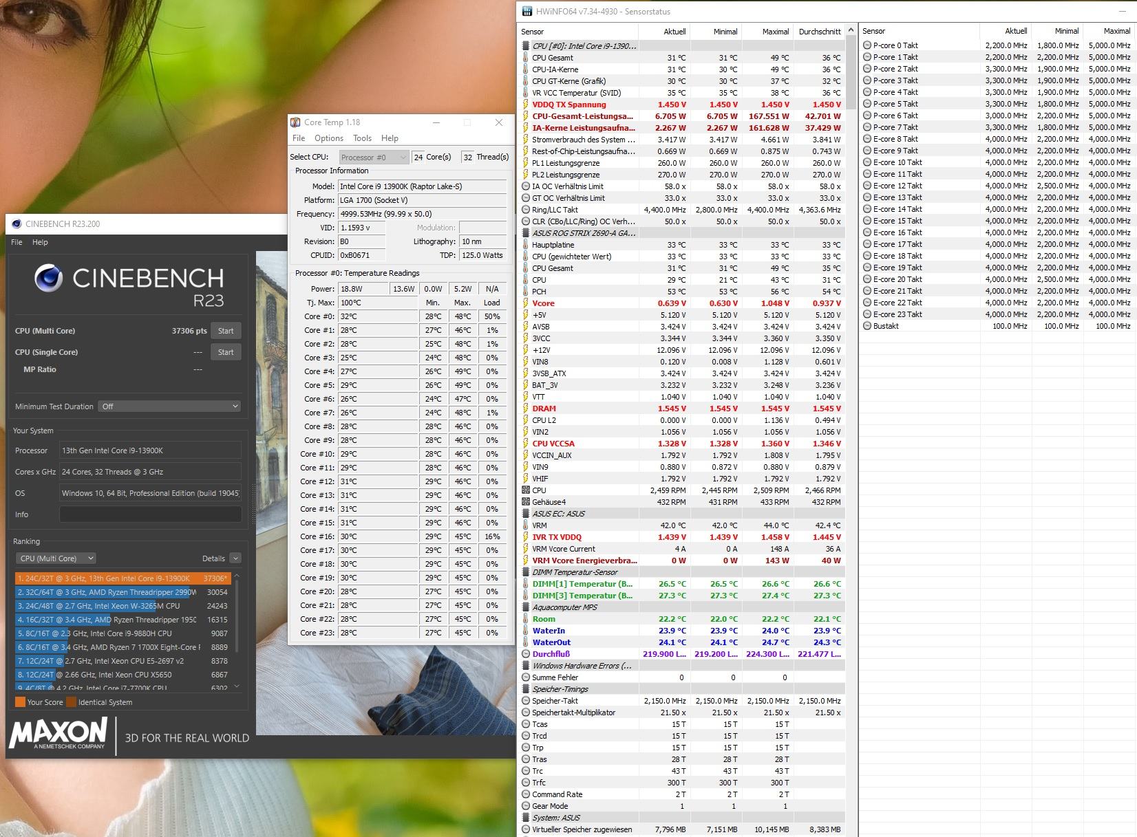Click the Command Rate sensor icon
This screenshot has width=1137, height=837.
(526, 794)
